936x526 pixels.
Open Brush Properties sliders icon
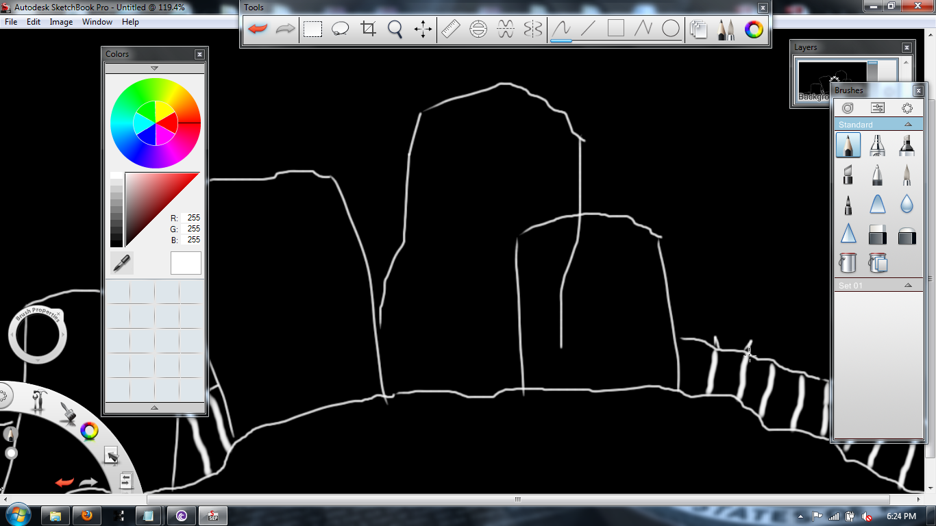point(878,108)
